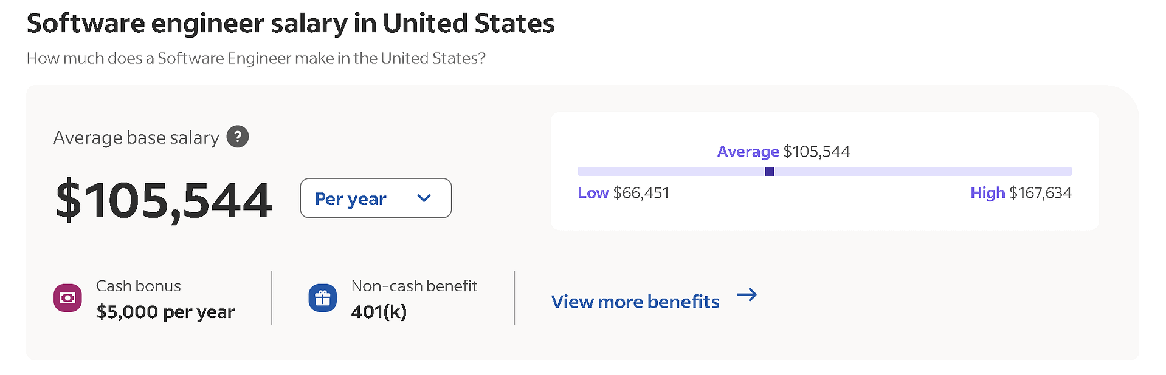1166x375 pixels.
Task: Click the Software engineer salary heading
Action: pos(291,24)
